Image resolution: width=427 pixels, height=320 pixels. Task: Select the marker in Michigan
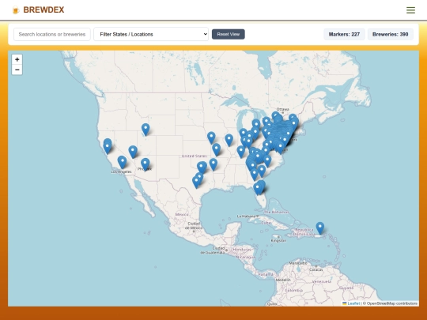coord(256,125)
